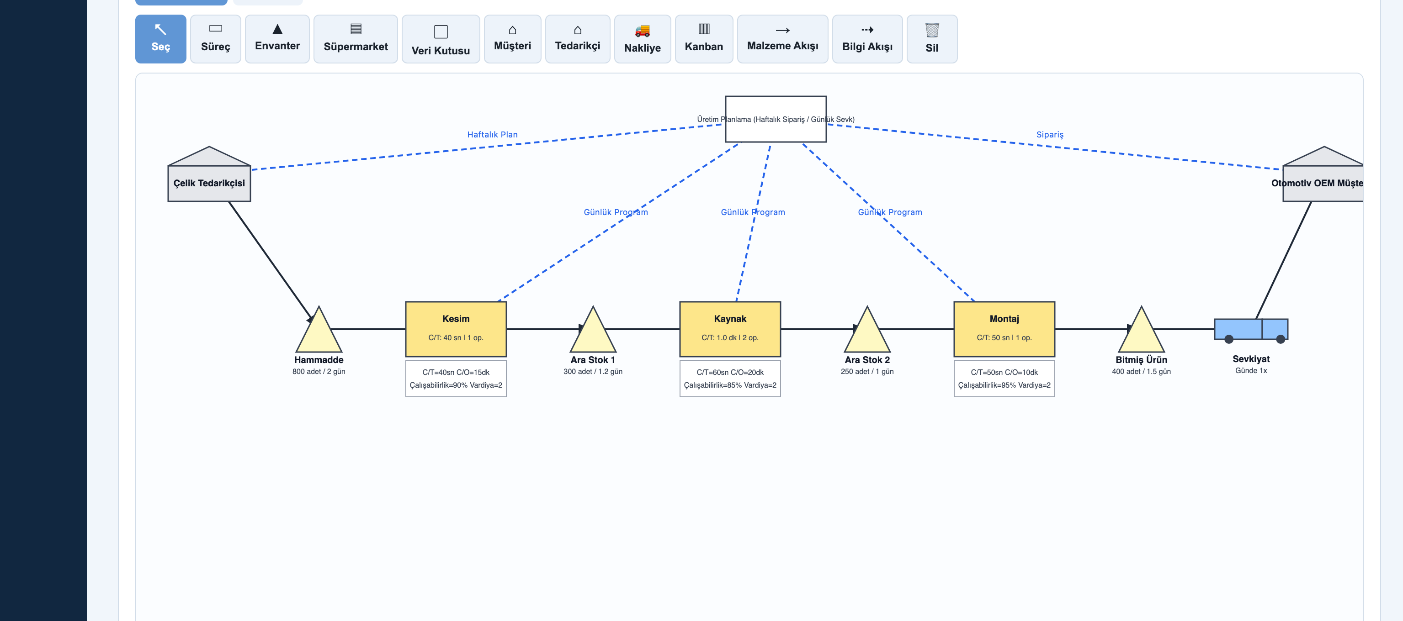This screenshot has width=1403, height=621.
Task: Choose the Müşteri tool
Action: tap(512, 39)
